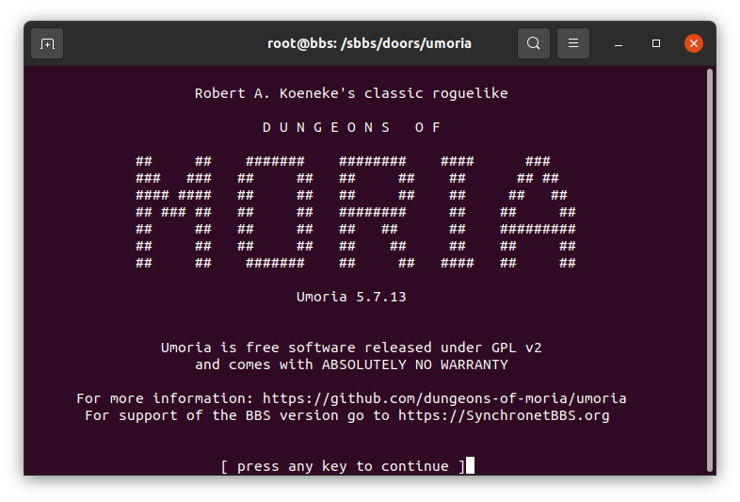Close the terminal window

(x=694, y=43)
